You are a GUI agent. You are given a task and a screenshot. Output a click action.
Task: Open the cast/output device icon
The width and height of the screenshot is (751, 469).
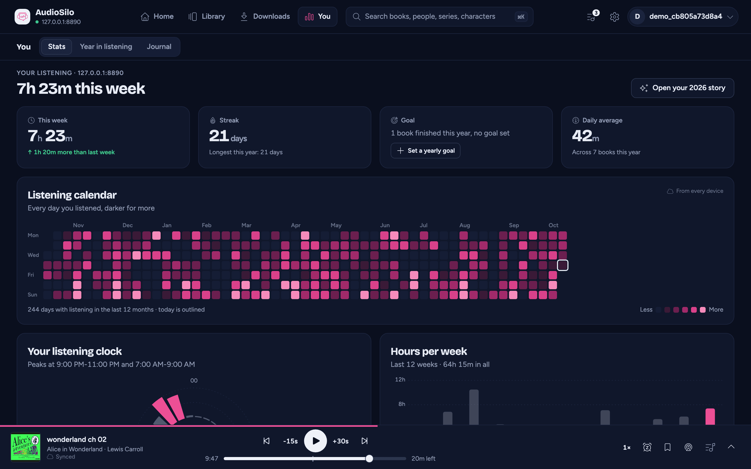click(x=688, y=447)
